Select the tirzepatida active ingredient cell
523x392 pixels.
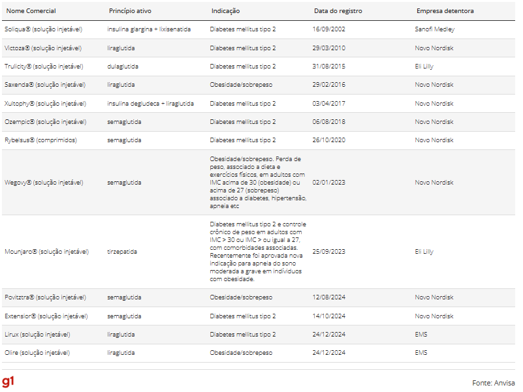[122, 252]
